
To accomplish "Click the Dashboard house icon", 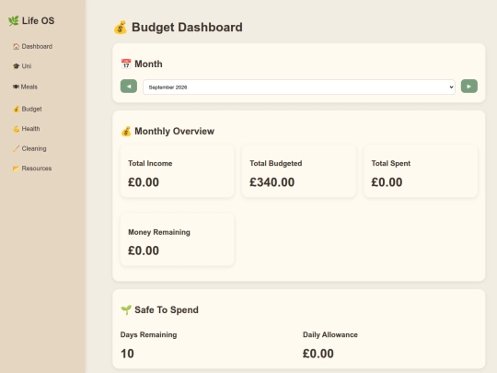I will pos(17,47).
